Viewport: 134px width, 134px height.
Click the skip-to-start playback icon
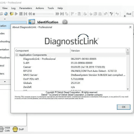coord(25,14)
